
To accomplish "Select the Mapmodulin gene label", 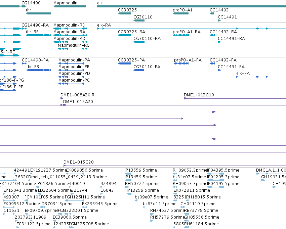I will tap(65, 3).
